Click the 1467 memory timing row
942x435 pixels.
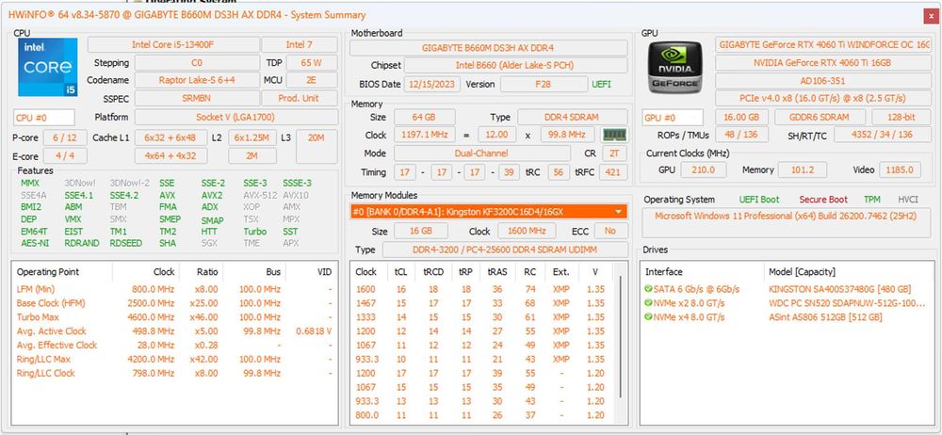point(483,303)
